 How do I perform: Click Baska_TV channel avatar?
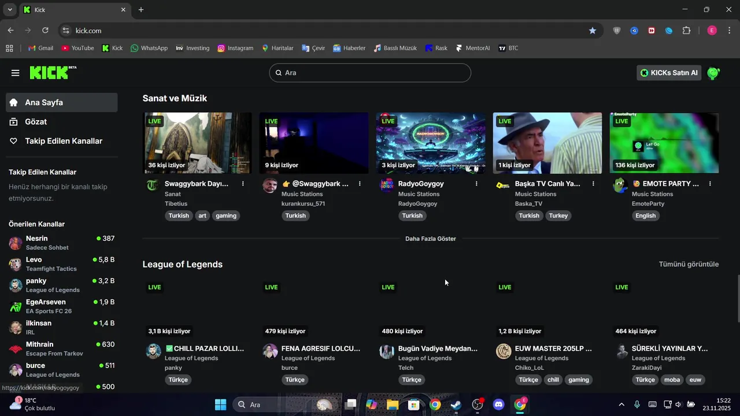(x=504, y=185)
